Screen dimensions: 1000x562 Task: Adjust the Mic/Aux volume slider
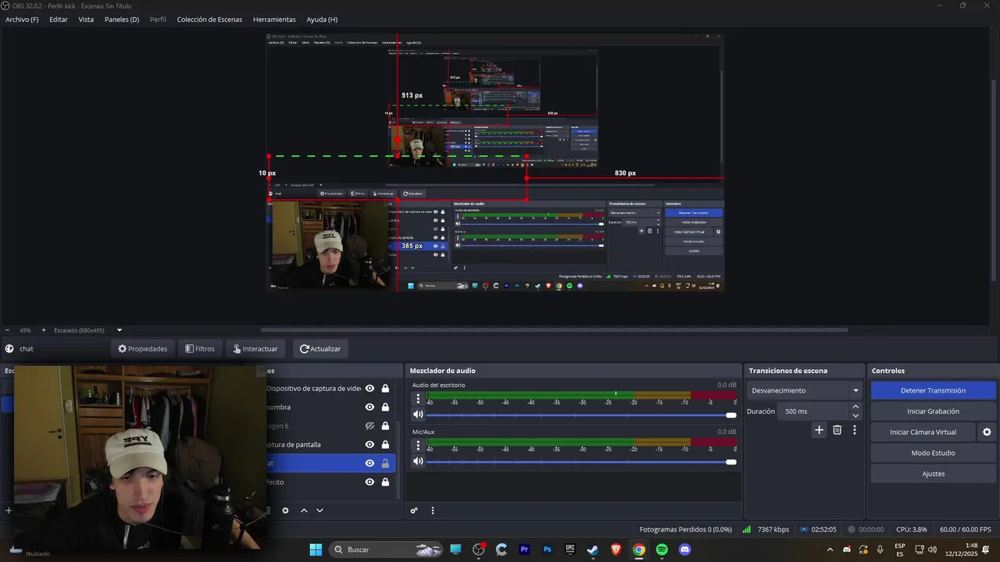(581, 461)
